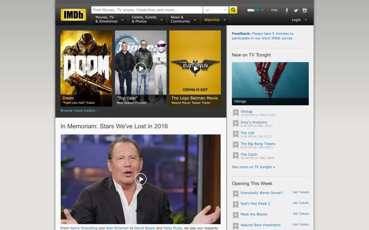Play the Top Gear preview video
This screenshot has width=369, height=230.
[141, 69]
